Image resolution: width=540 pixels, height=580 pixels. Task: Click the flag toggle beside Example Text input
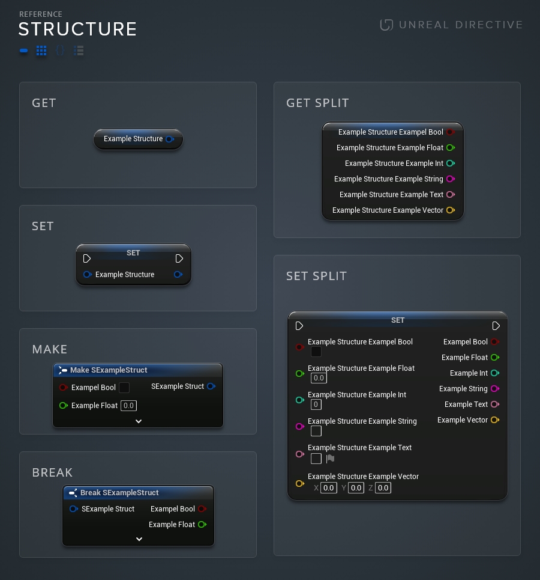coord(330,459)
